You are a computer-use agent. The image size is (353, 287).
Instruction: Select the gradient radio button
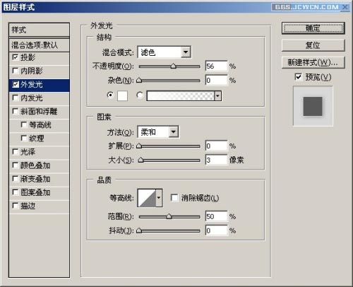140,95
